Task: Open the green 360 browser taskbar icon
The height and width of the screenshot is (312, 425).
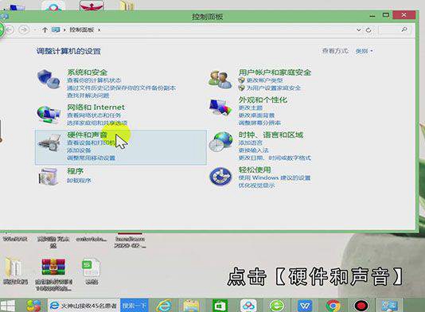Action: point(276,306)
